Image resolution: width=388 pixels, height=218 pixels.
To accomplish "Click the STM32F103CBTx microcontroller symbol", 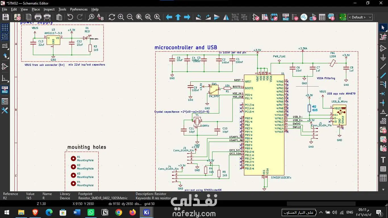I will tap(264, 125).
